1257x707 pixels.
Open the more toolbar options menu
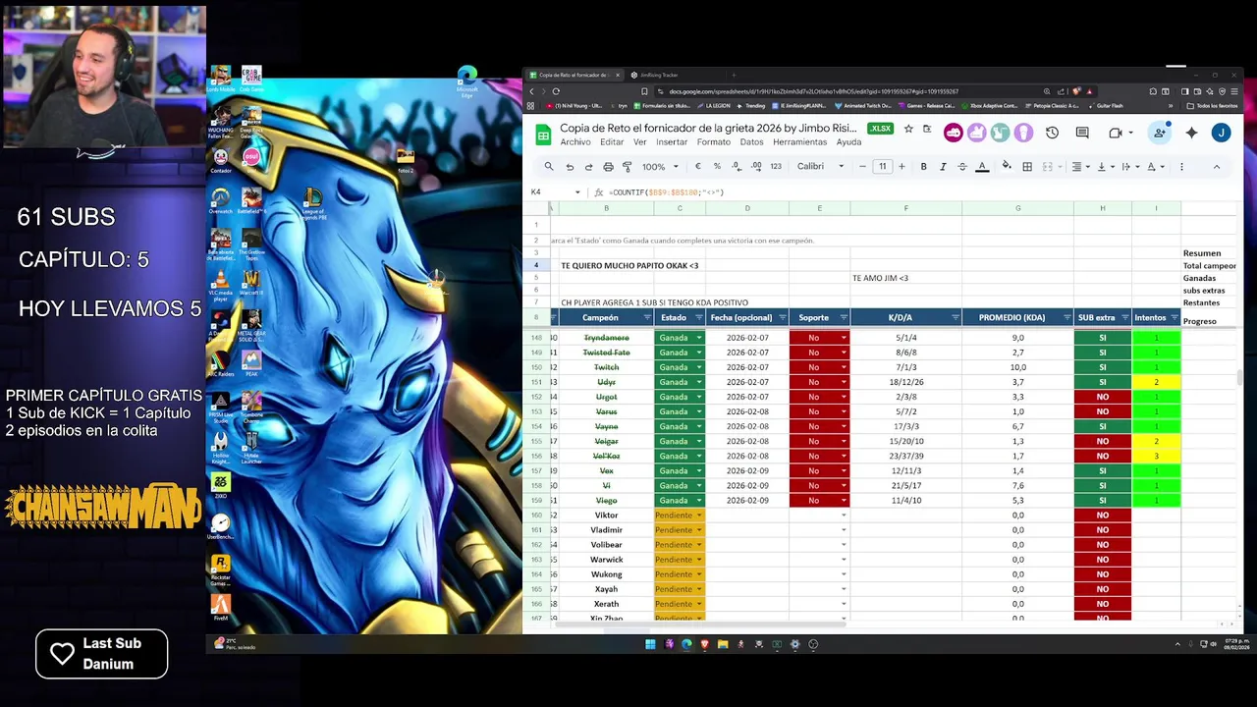[x=1181, y=167]
